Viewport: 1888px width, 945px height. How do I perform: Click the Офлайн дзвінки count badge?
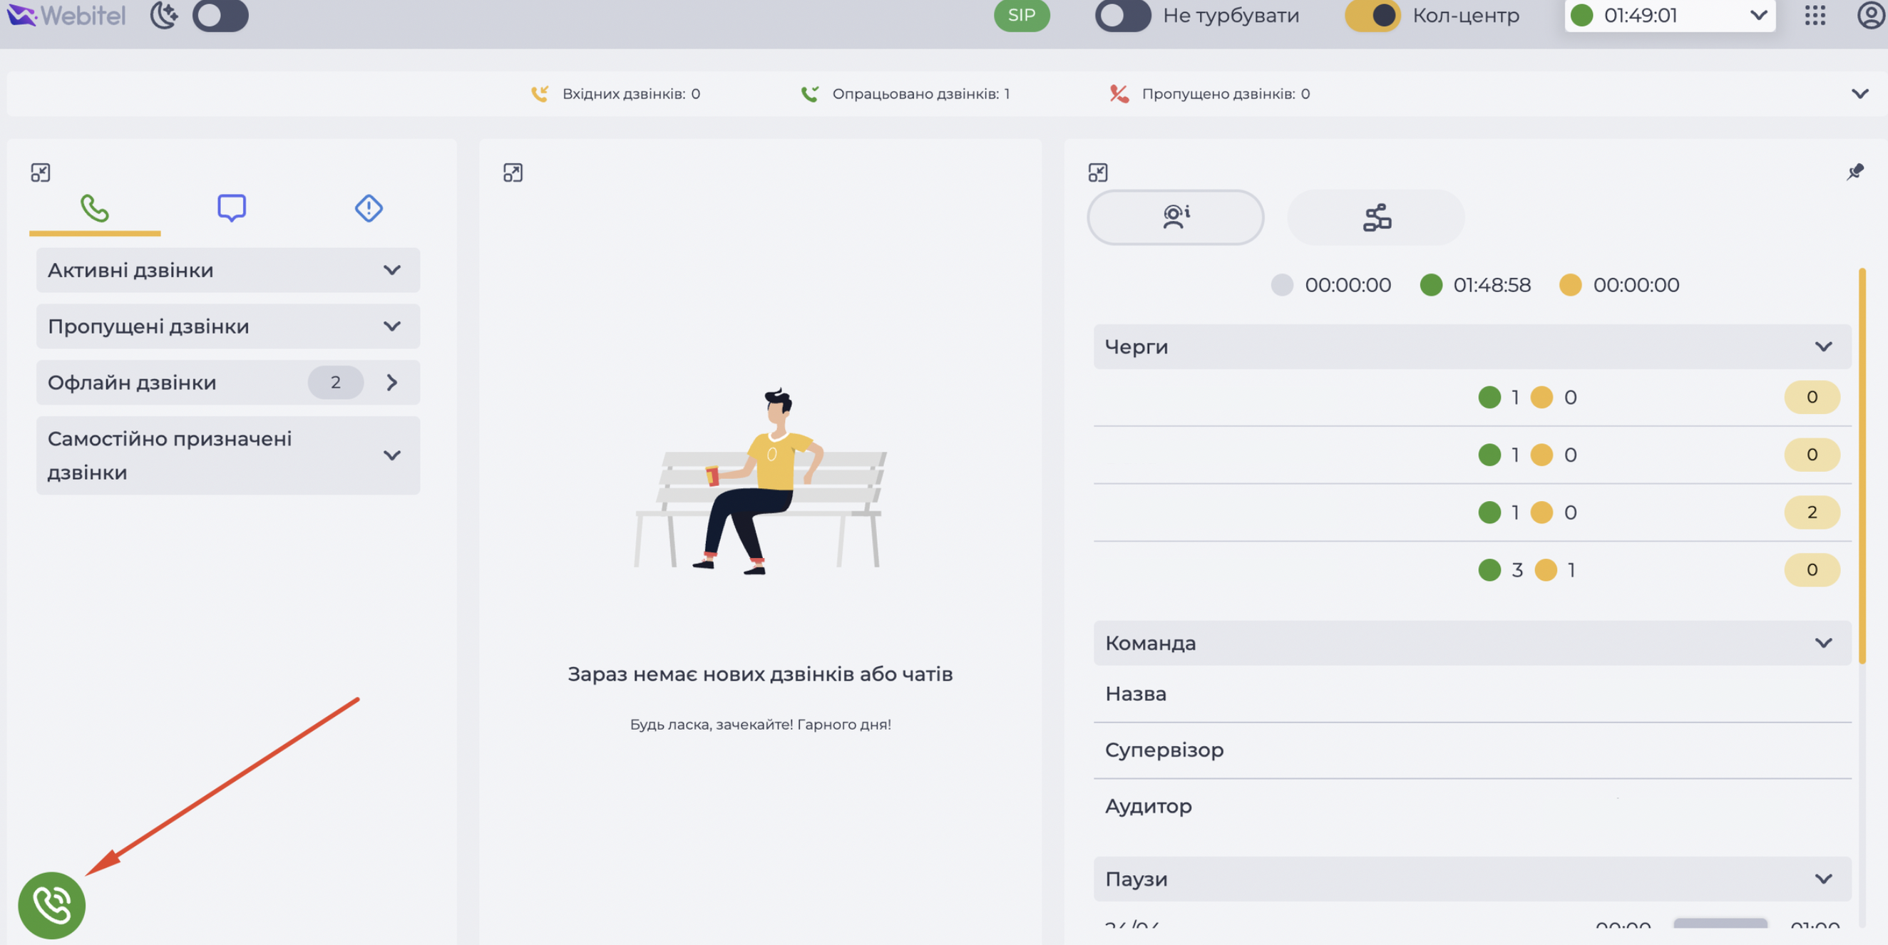click(336, 383)
